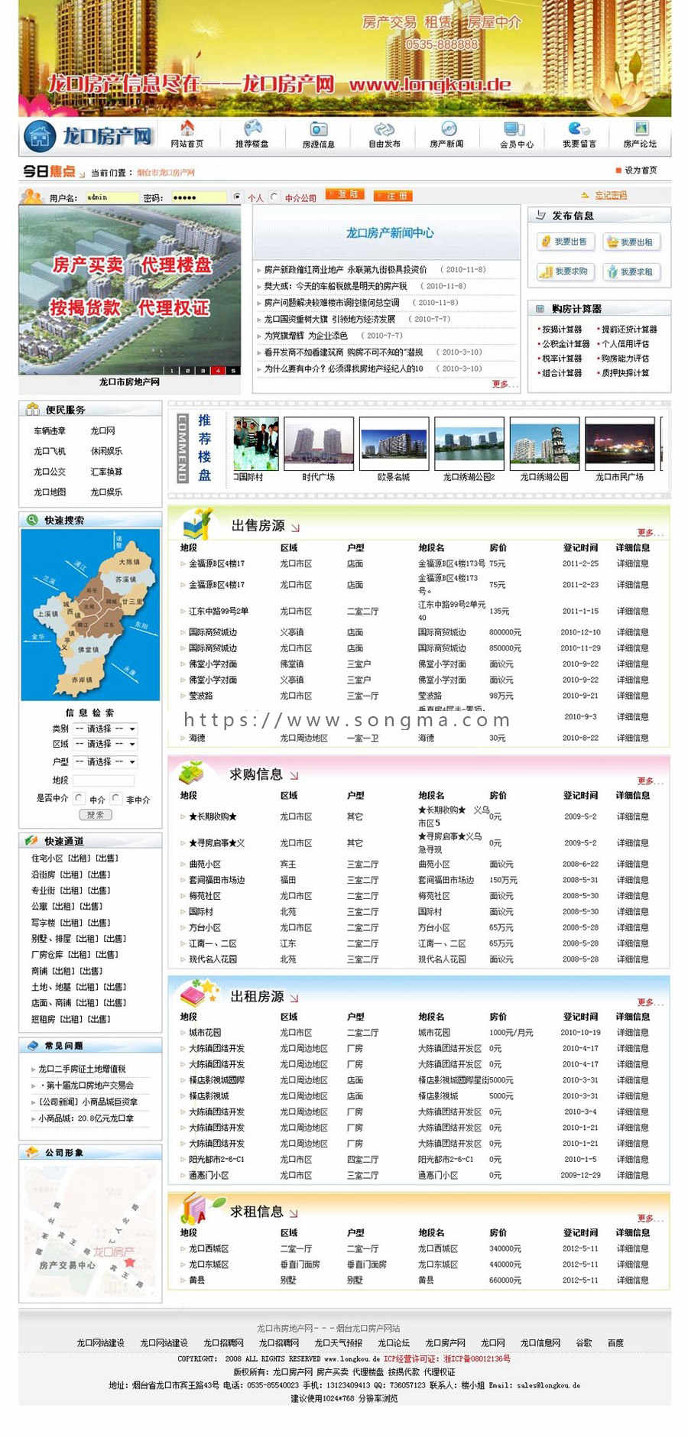
Task: Click the 搜索 button under 信息检索
Action: pos(96,815)
